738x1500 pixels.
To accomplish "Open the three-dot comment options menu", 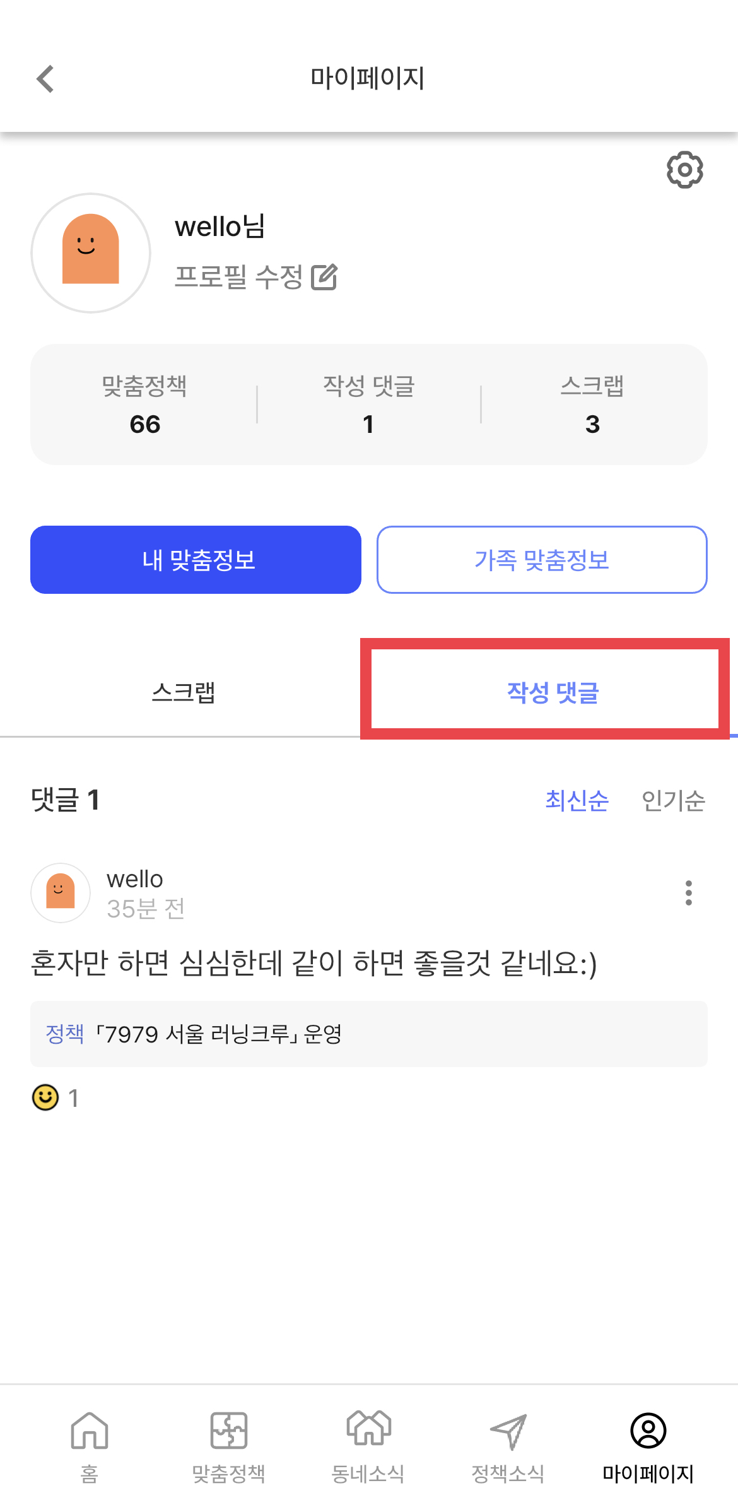I will pyautogui.click(x=689, y=893).
